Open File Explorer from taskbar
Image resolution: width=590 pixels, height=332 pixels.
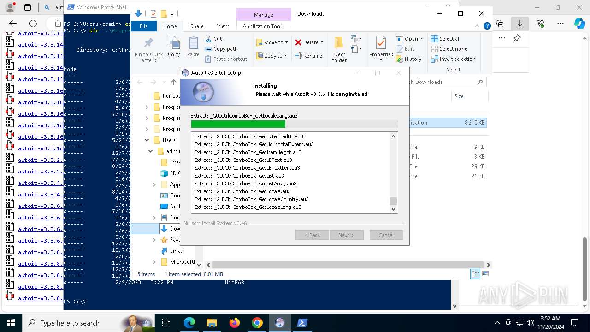[212, 323]
